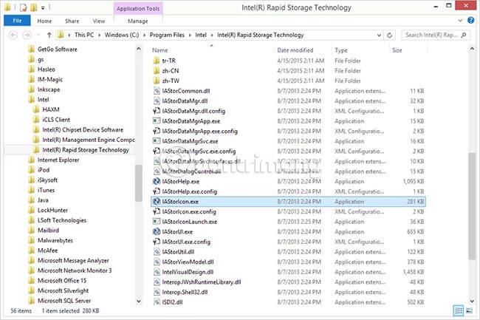
Task: Open the Help question mark icon
Action: click(471, 21)
